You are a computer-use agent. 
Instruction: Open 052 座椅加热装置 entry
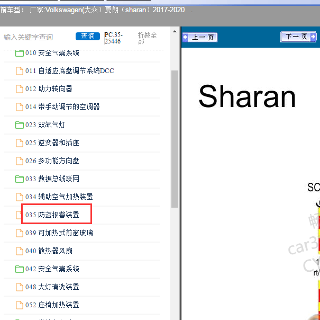(x=52, y=305)
